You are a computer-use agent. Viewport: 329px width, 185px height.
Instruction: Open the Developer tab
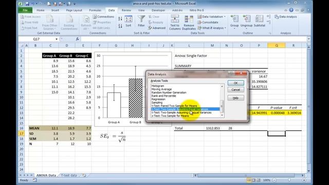pos(158,10)
